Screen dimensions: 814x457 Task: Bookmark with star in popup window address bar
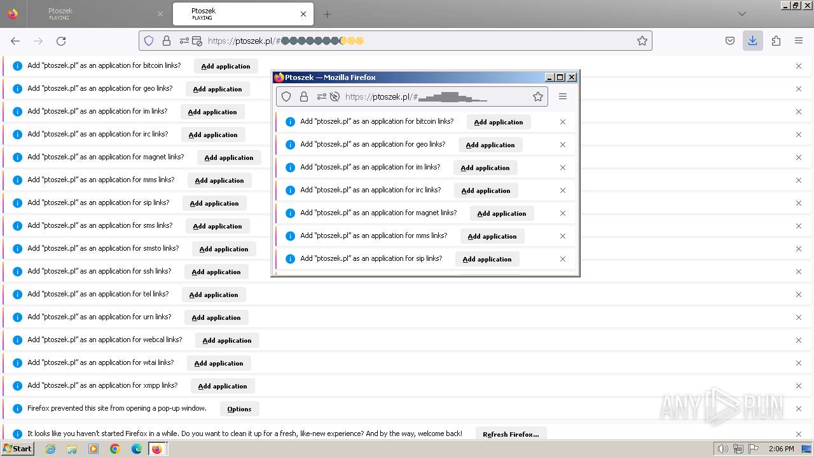coord(538,96)
